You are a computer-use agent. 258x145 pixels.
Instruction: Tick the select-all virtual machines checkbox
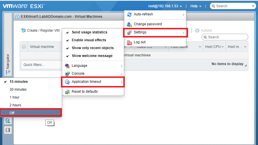pos(24,47)
